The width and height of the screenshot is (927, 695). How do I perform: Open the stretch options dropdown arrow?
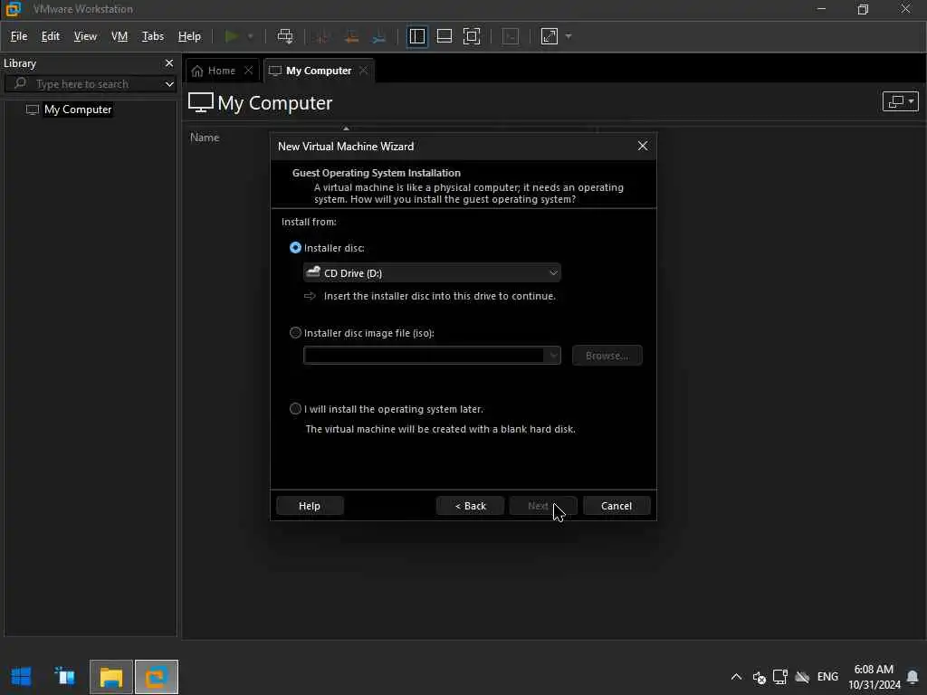pyautogui.click(x=569, y=36)
